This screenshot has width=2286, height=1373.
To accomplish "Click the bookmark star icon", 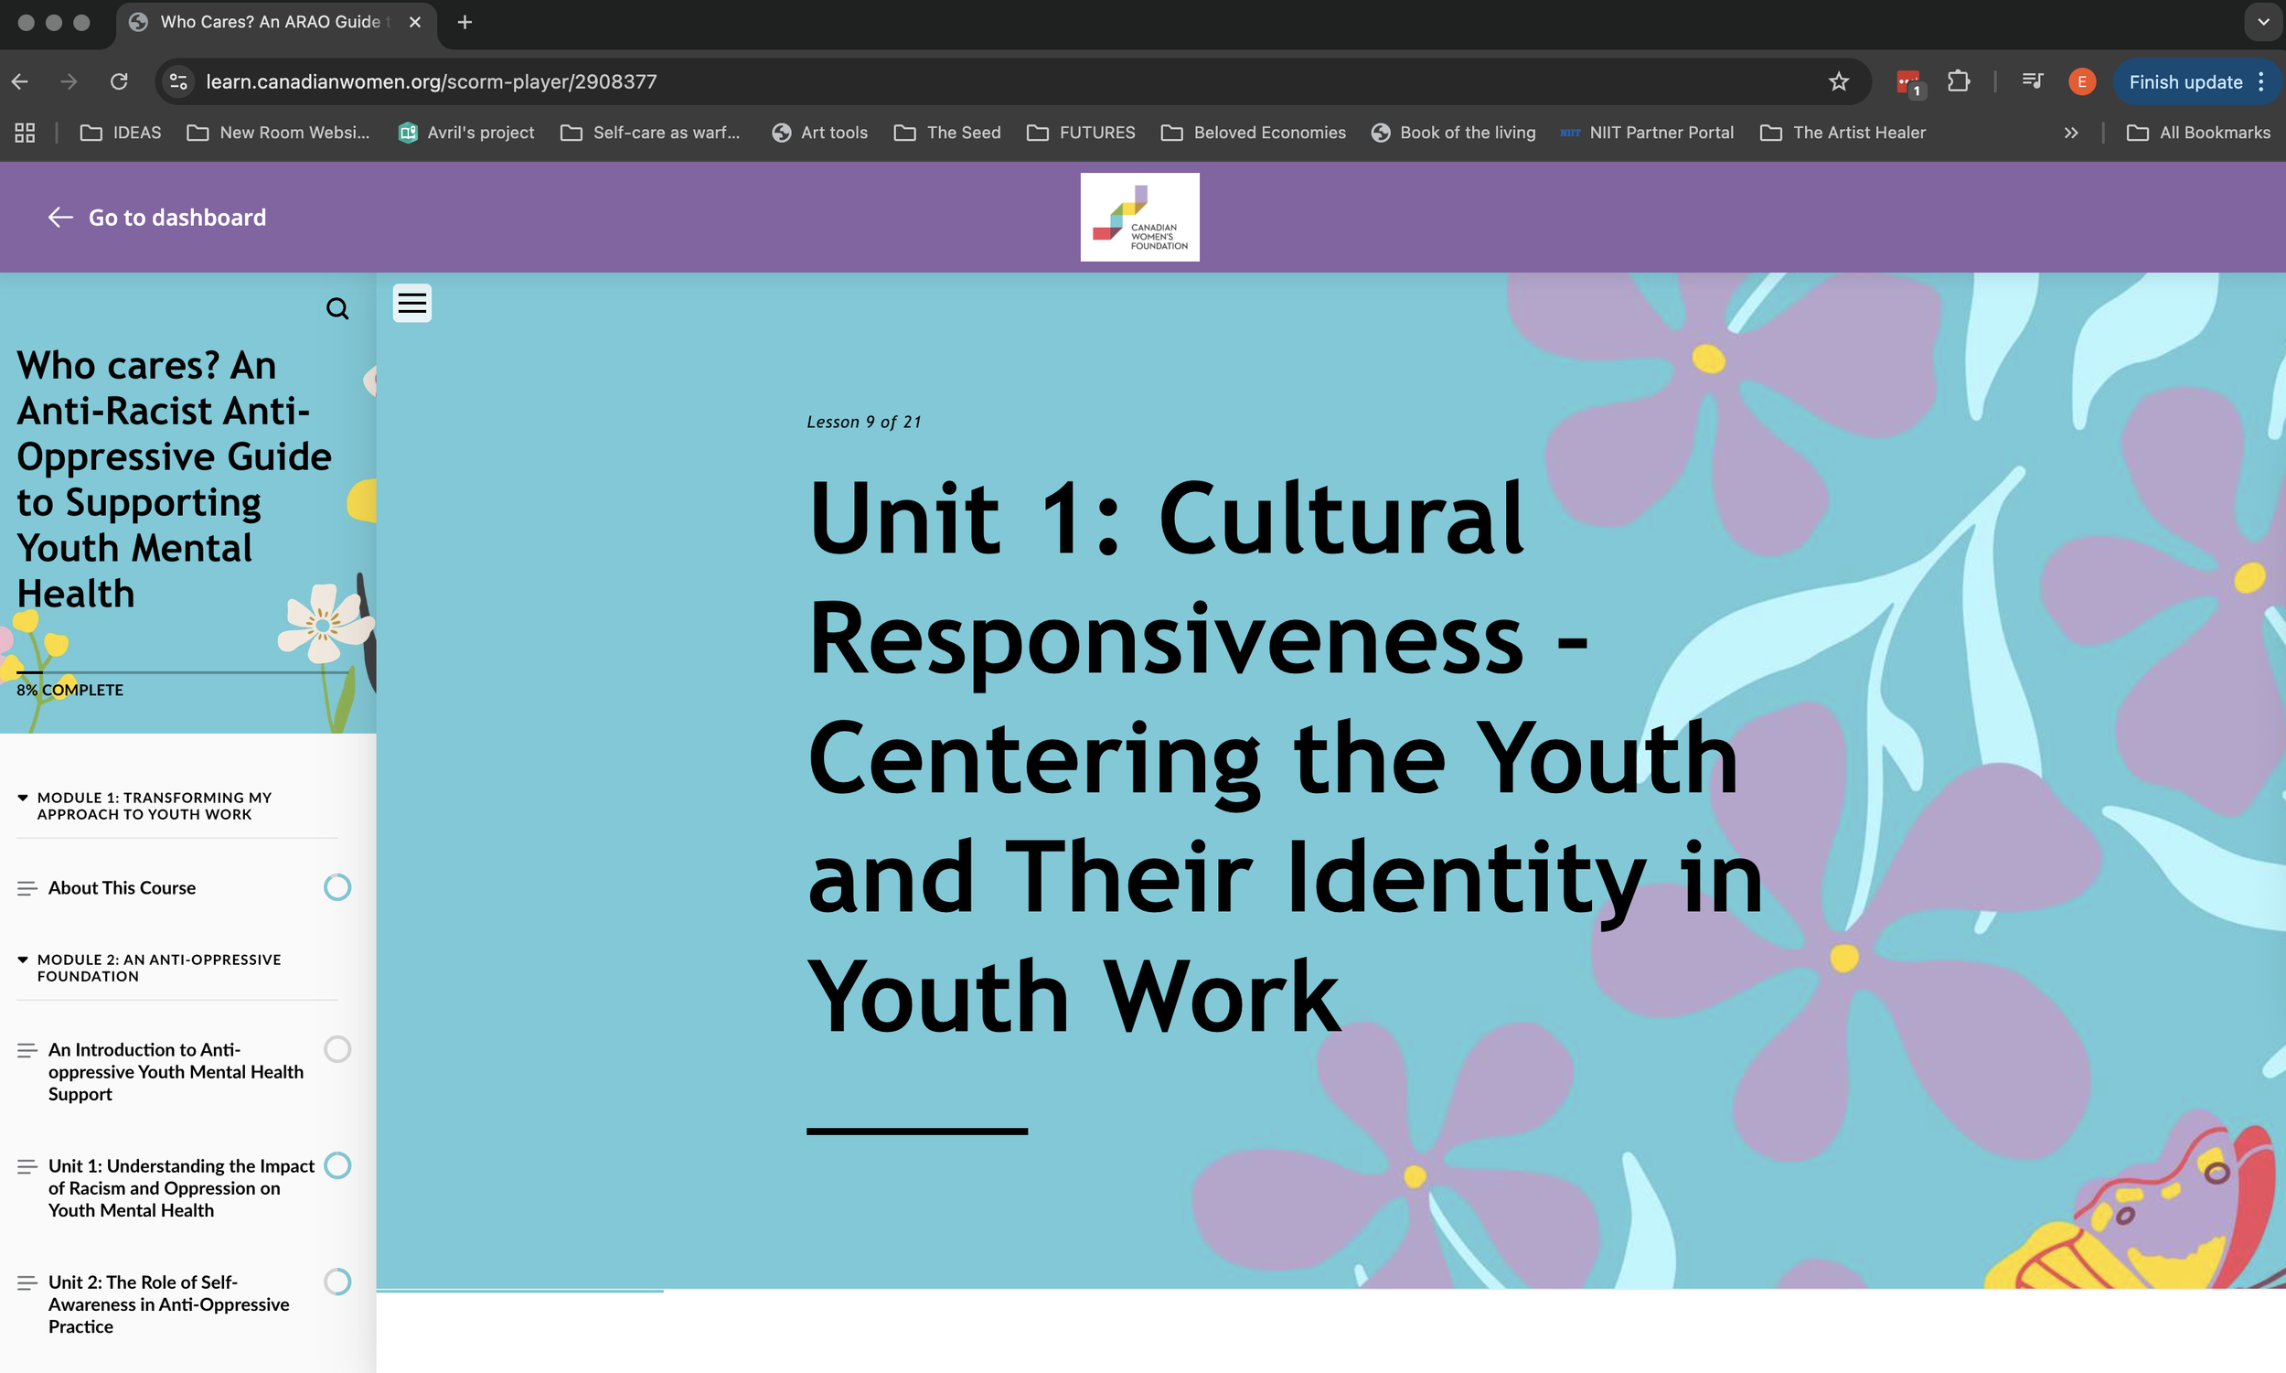I will 1839,81.
